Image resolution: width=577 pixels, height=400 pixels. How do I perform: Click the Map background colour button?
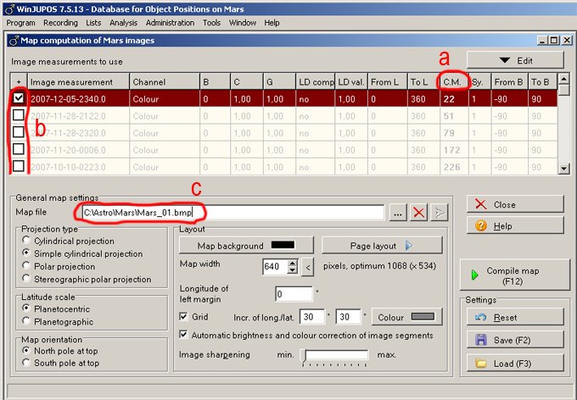[245, 246]
